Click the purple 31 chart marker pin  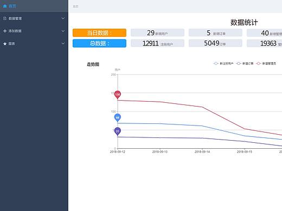(118, 131)
